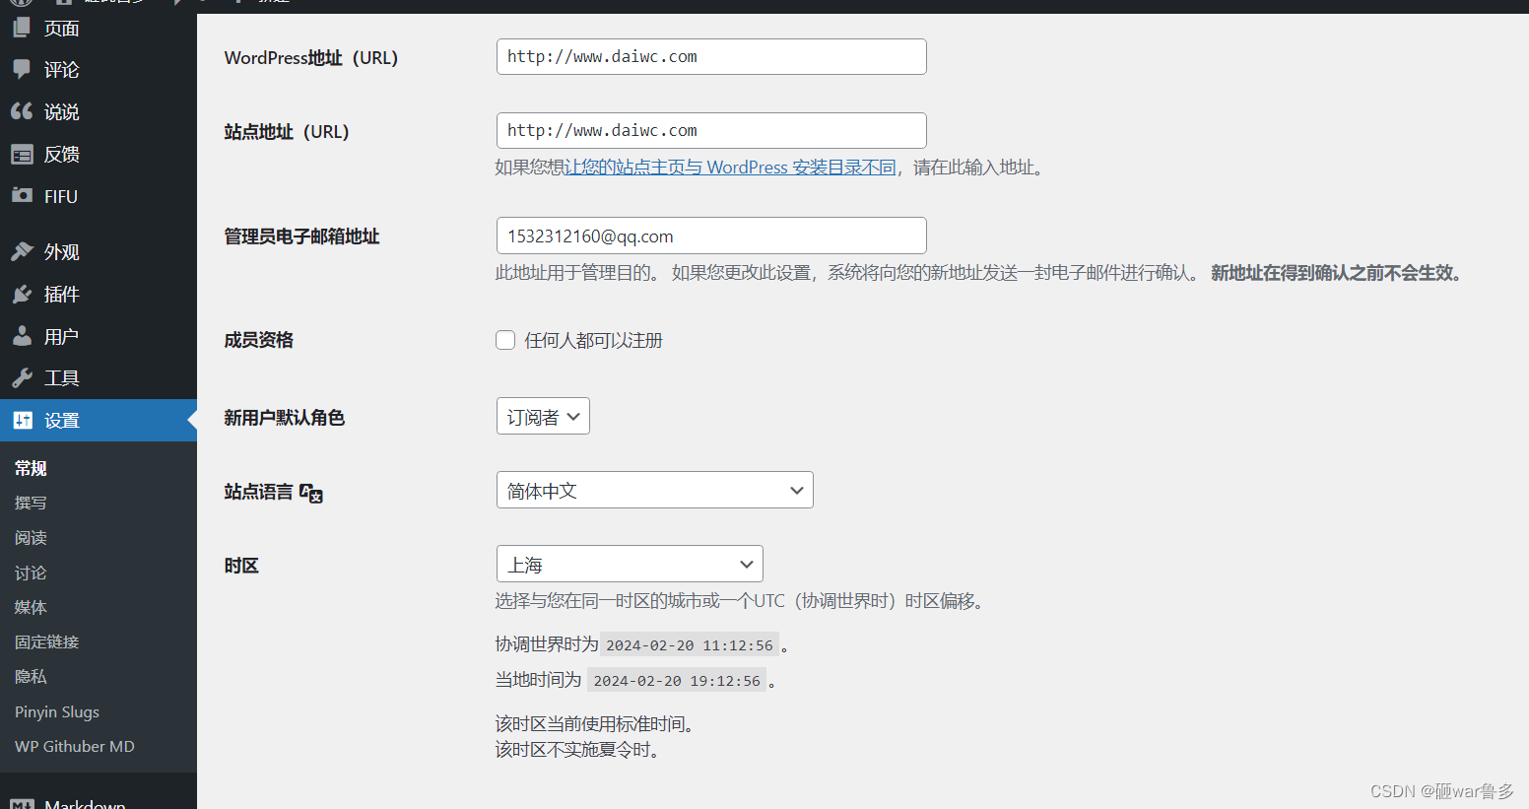Open the FIFU menu item

click(99, 196)
